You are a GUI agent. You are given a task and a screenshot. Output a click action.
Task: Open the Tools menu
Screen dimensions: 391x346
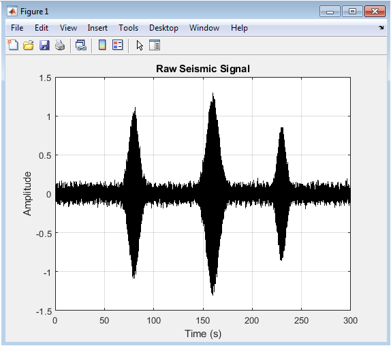click(x=128, y=28)
